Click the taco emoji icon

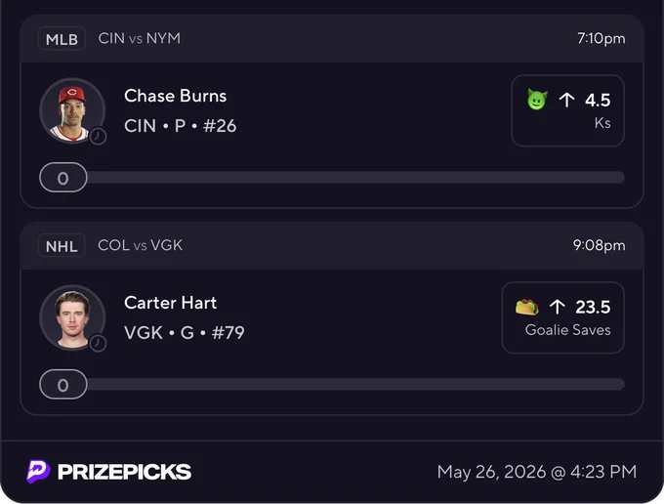527,307
